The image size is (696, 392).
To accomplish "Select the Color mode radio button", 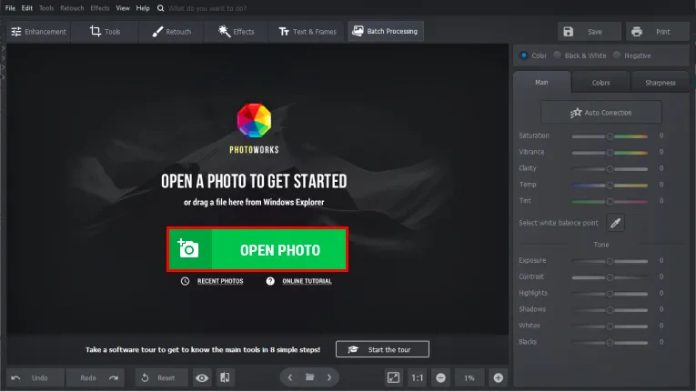I will pos(524,55).
